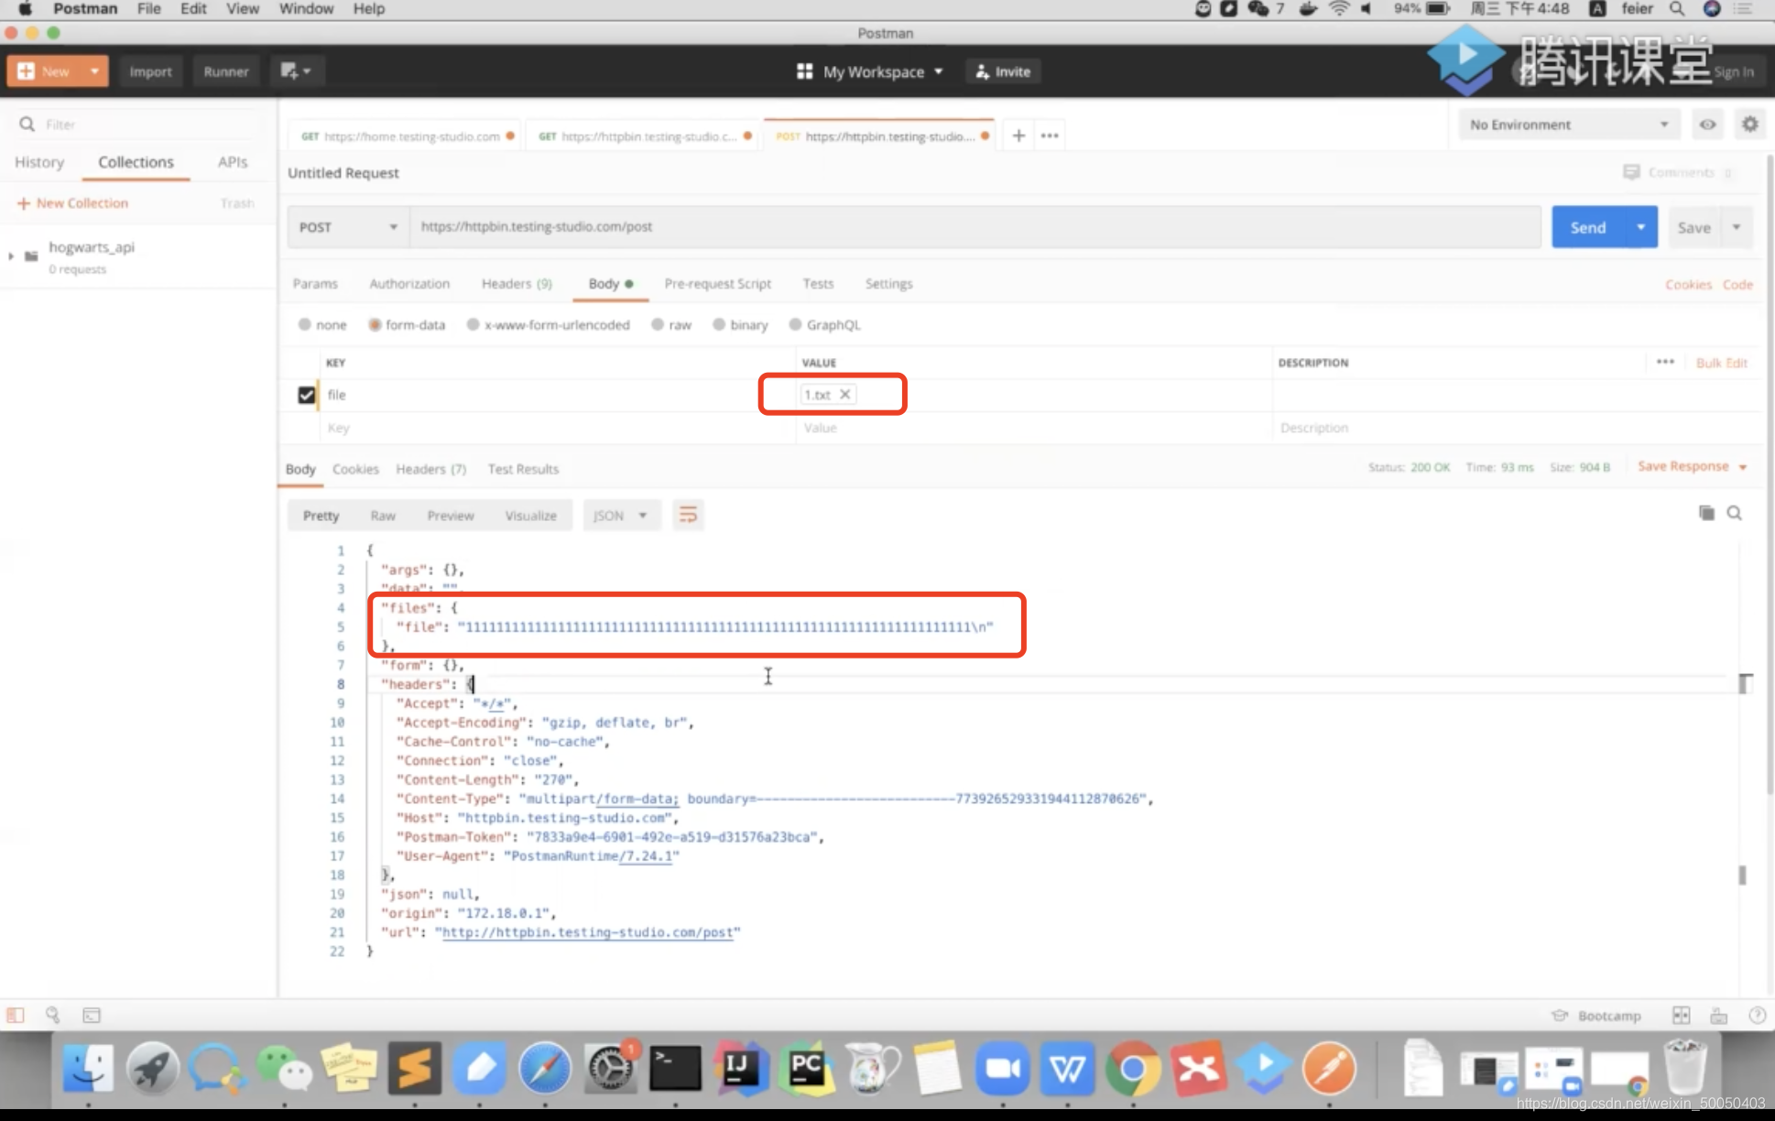Open the Pre-request Script tab

(x=717, y=284)
